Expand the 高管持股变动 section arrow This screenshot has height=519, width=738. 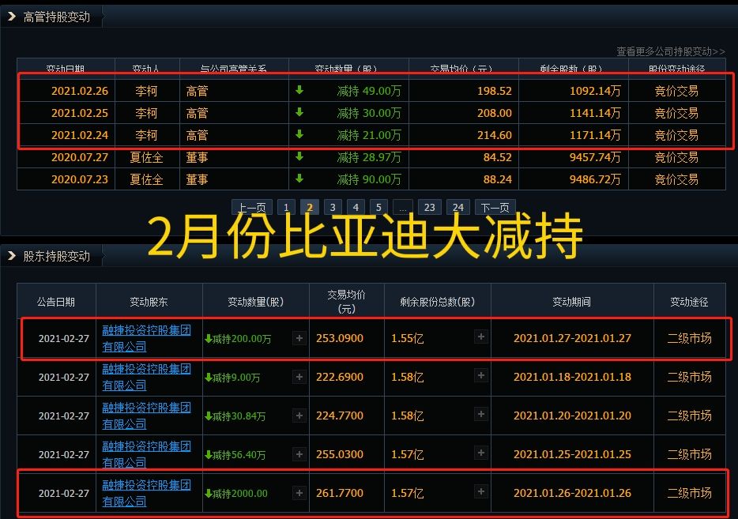click(x=12, y=17)
